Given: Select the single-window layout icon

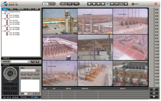Looking at the screenshot, I should (90, 4).
